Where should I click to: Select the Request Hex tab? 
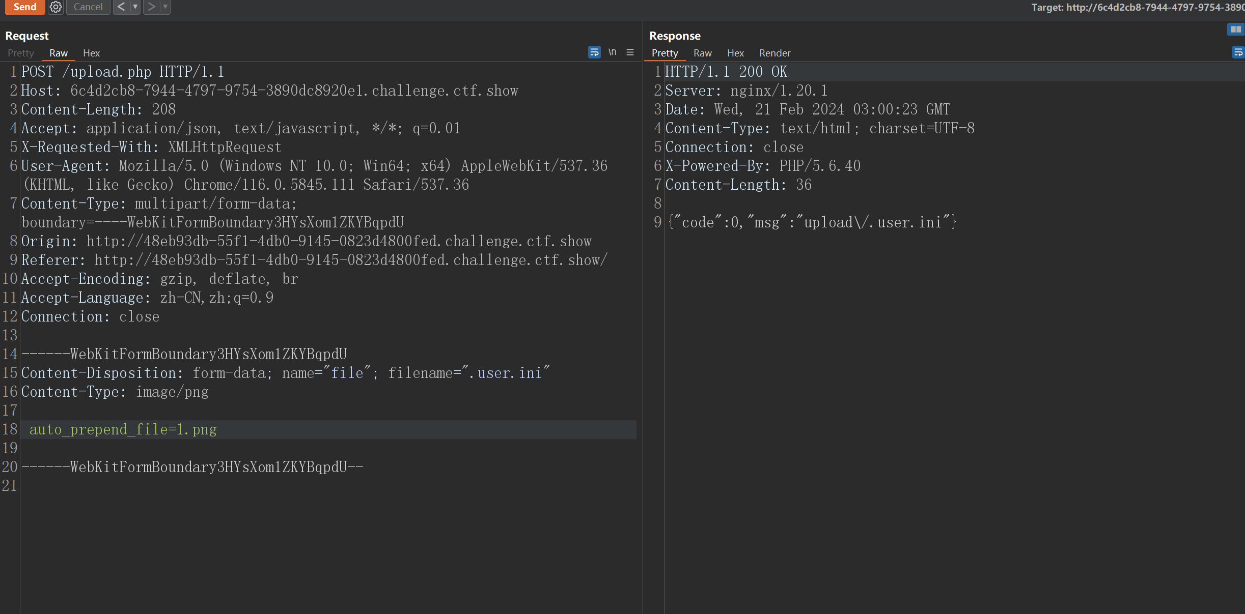(x=92, y=53)
